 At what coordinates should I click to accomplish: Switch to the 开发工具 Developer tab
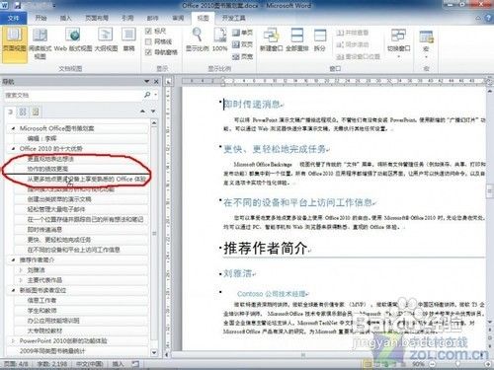pos(233,18)
